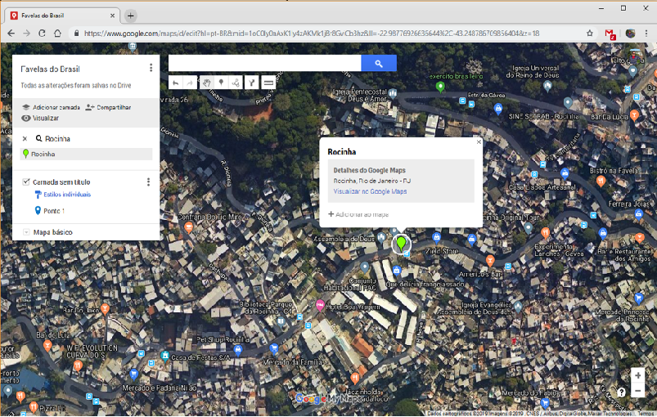Select the hand pan tool

click(205, 83)
